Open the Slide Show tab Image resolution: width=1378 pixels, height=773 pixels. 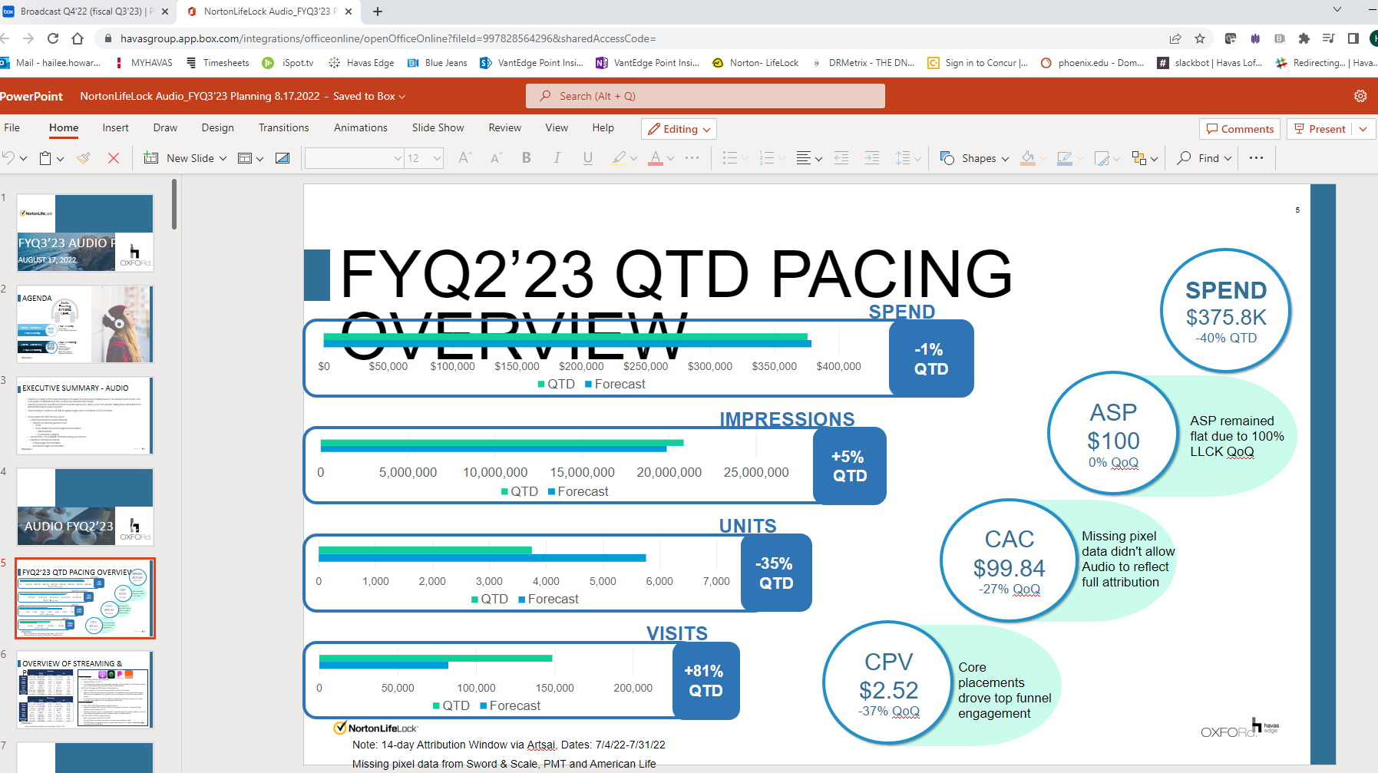tap(438, 127)
